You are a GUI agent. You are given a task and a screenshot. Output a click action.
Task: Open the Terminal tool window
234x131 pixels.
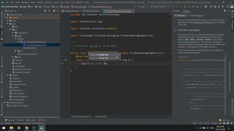click(x=10, y=120)
